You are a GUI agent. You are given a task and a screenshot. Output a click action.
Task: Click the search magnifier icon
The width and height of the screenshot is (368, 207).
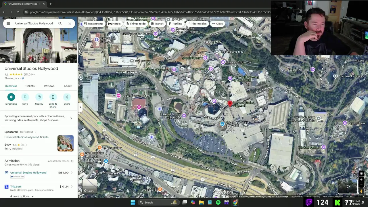60,24
